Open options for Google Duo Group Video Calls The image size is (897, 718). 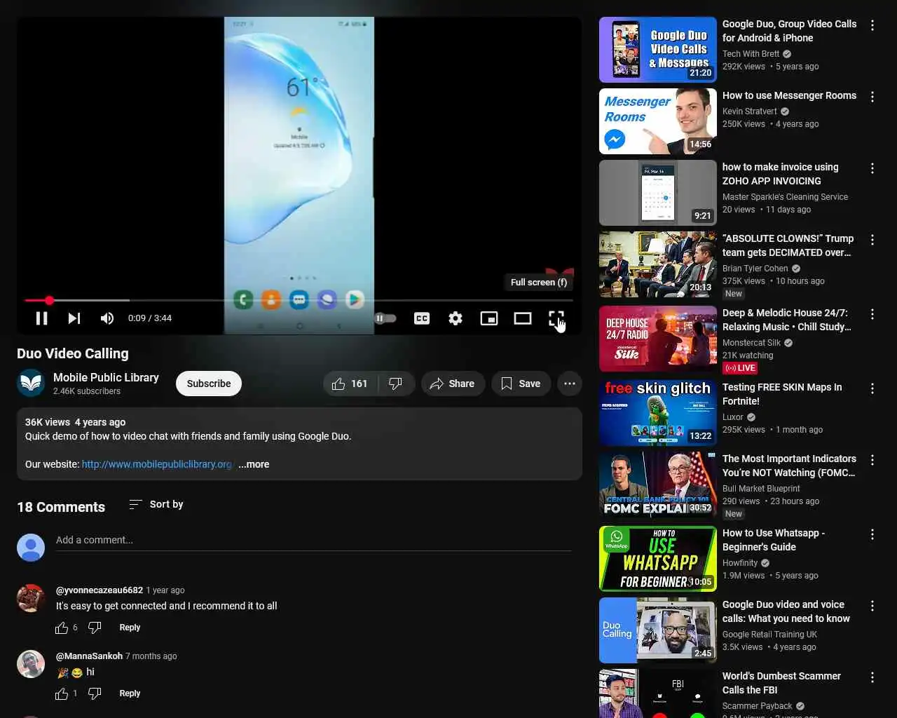tap(872, 25)
